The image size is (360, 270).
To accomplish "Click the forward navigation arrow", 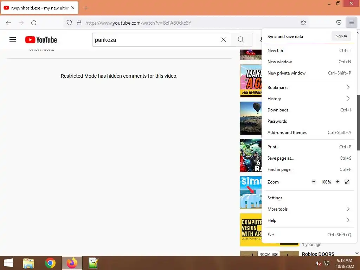I will point(21,23).
